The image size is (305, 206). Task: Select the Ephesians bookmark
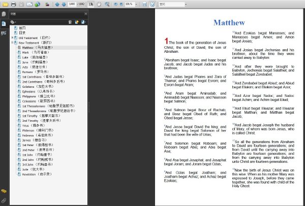[39, 91]
